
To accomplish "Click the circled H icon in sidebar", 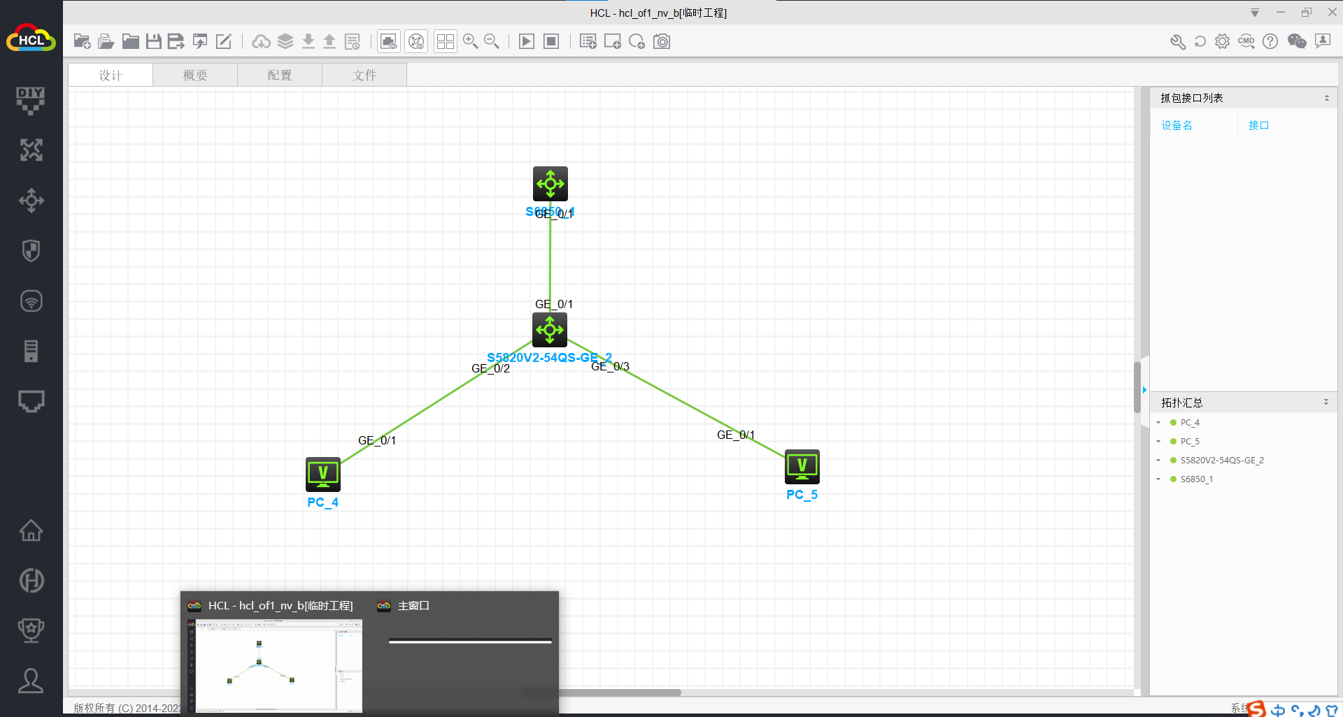I will click(x=31, y=580).
